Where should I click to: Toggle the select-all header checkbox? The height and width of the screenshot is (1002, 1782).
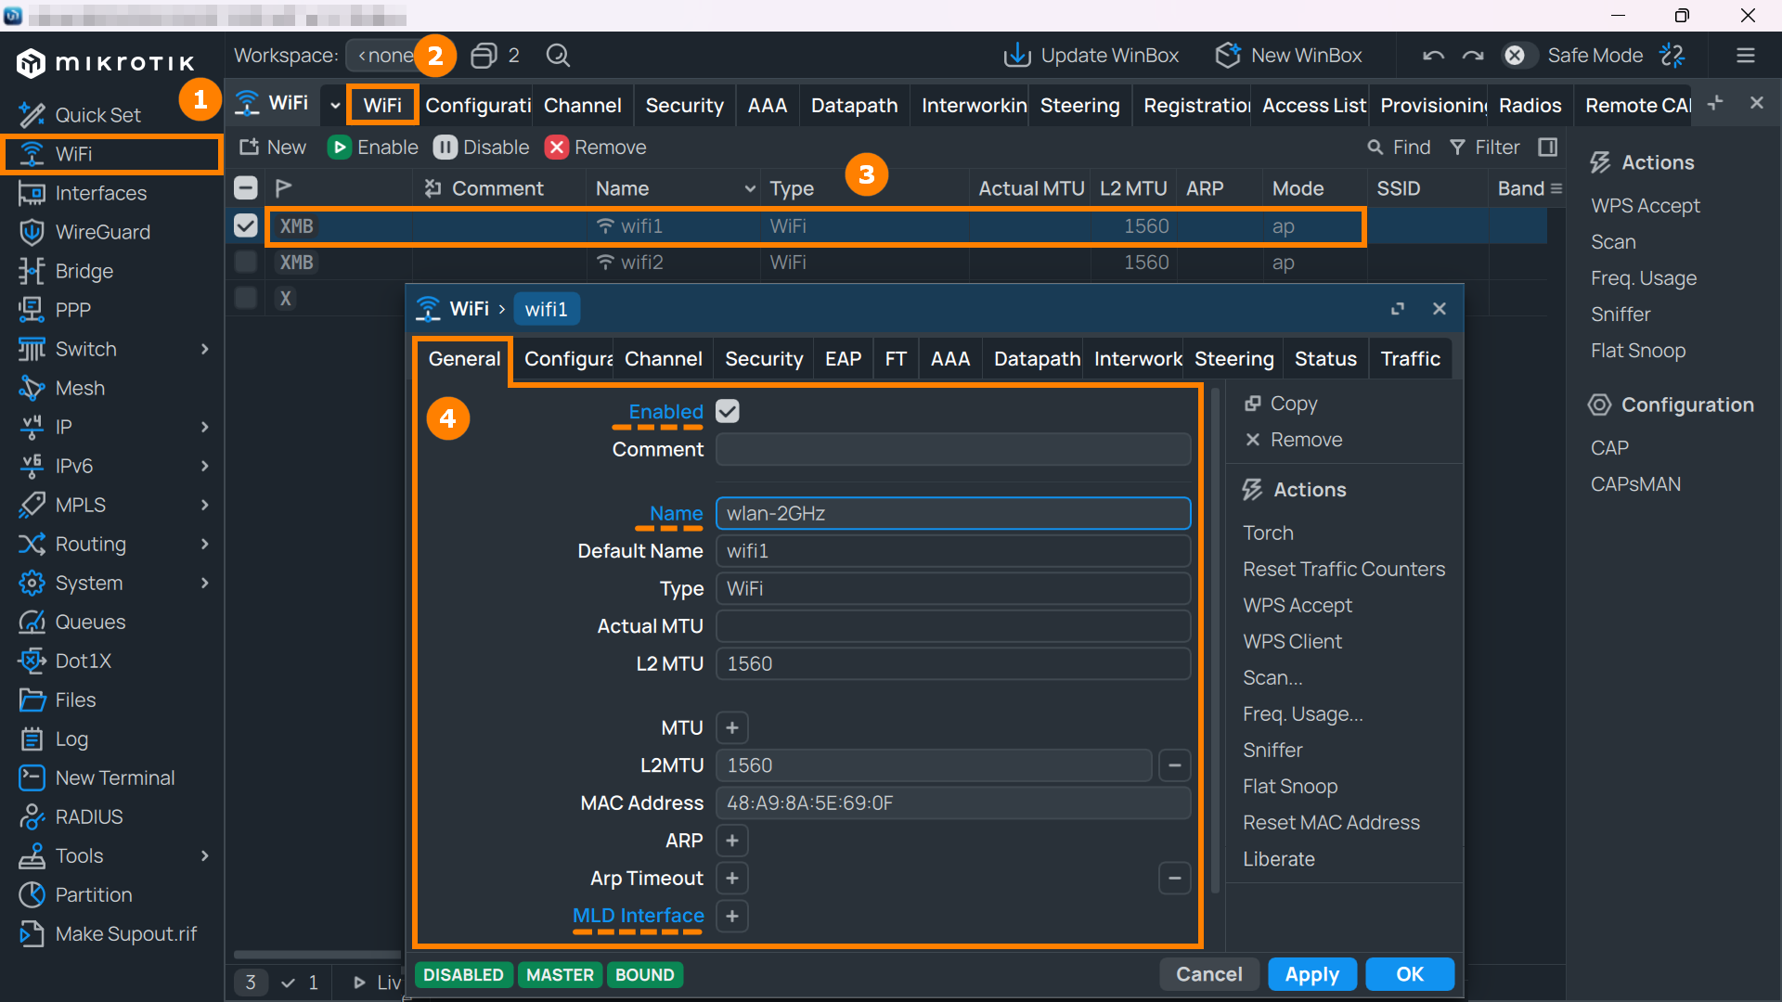(x=245, y=188)
